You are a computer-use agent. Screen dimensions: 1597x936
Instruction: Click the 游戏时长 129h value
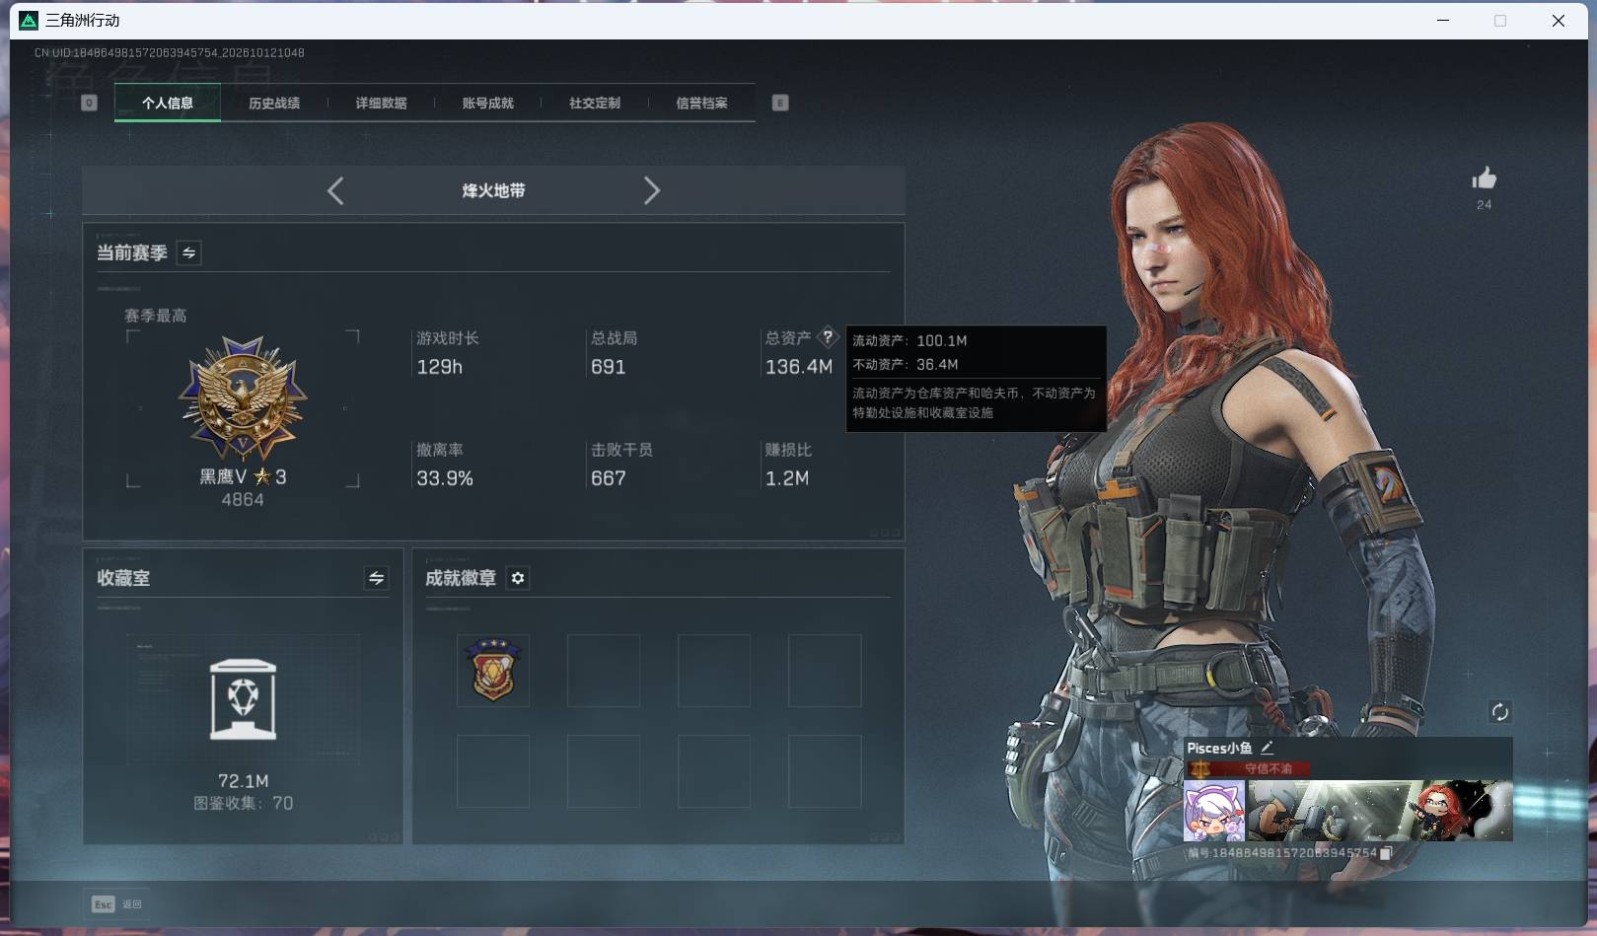(439, 367)
